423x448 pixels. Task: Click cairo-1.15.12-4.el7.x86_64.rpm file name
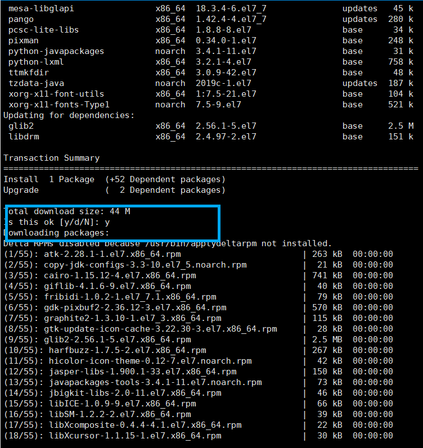120,276
